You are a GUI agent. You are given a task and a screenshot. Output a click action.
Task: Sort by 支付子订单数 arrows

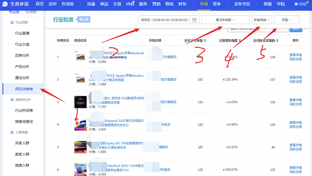pos(205,40)
